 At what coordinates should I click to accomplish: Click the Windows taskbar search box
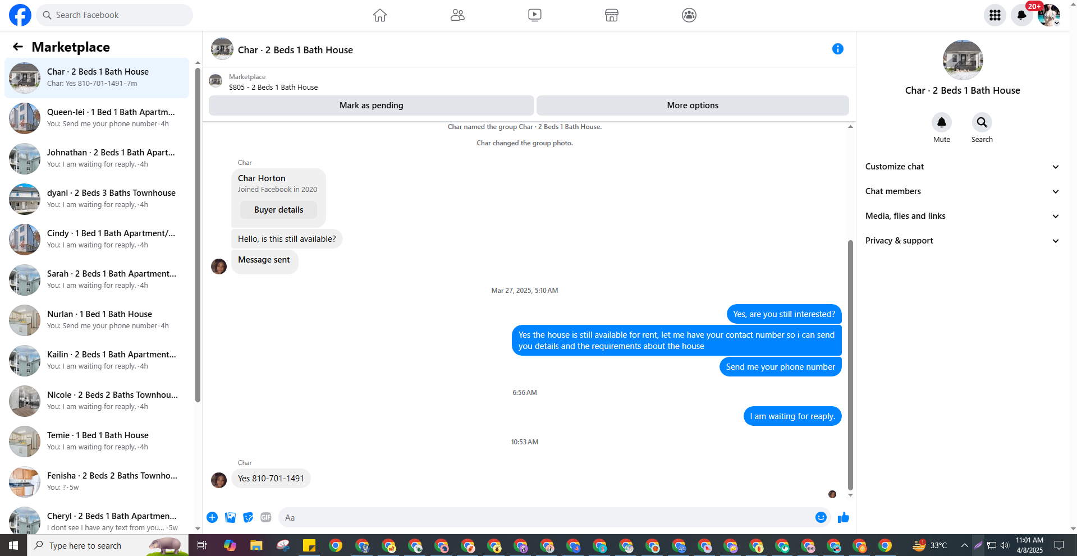coord(108,545)
